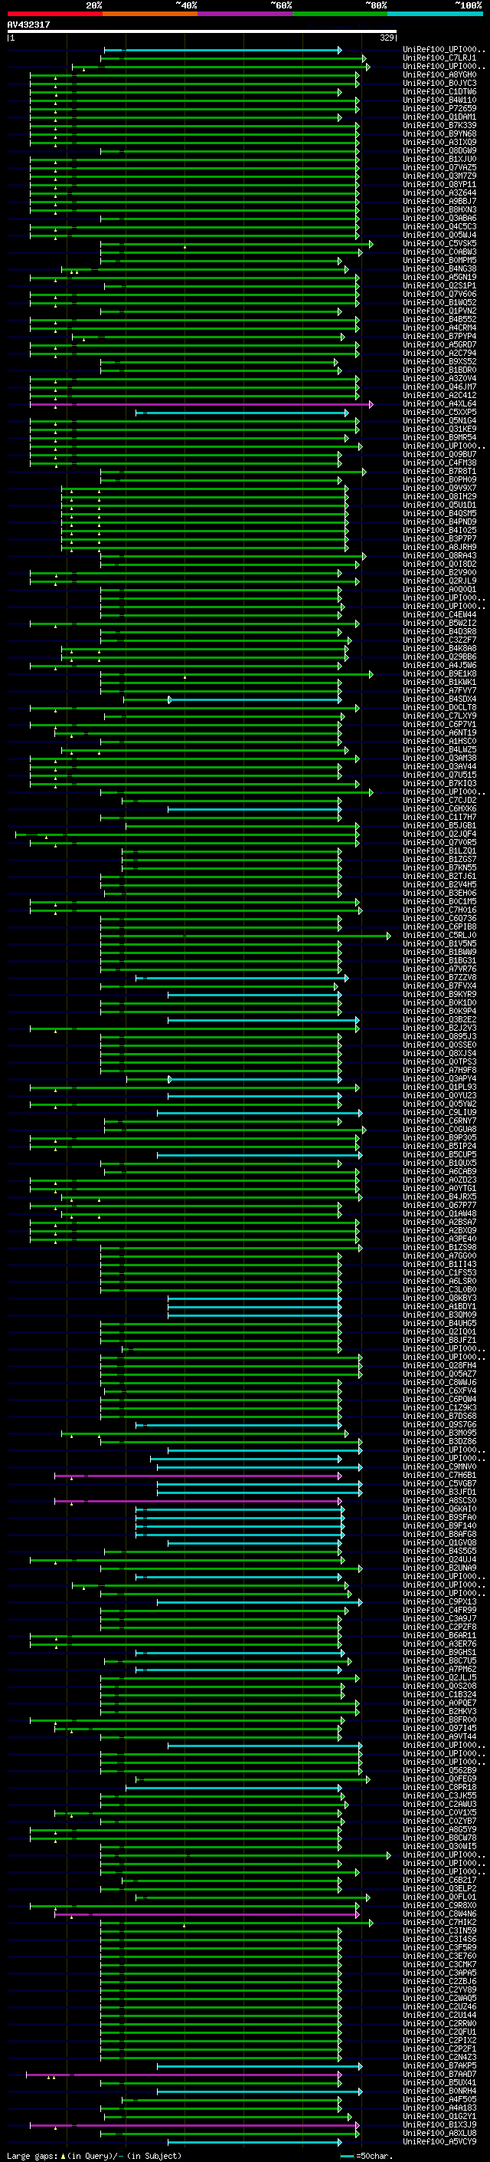Select the AV432317 query sequence title
490x2162 pixels.
pos(28,25)
